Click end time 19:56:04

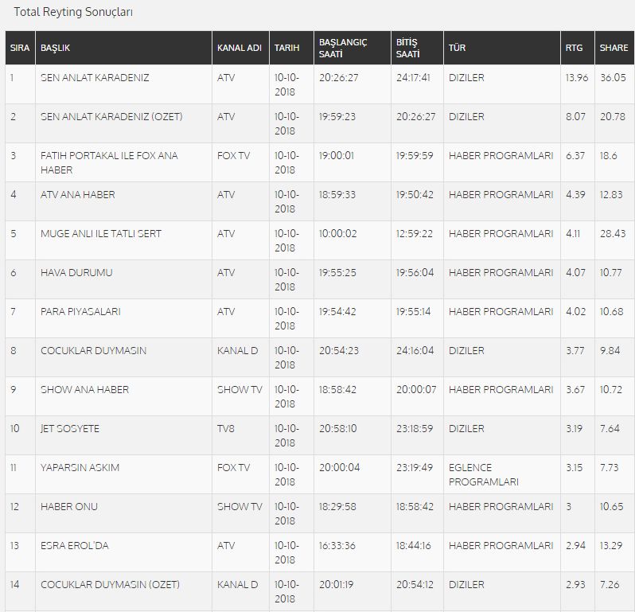coord(415,273)
